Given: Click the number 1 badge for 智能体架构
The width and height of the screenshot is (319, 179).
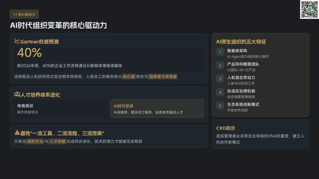Looking at the screenshot, I should [220, 52].
